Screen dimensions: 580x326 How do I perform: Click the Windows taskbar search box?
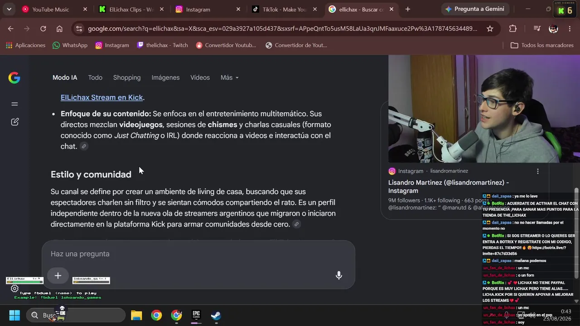[x=76, y=315]
